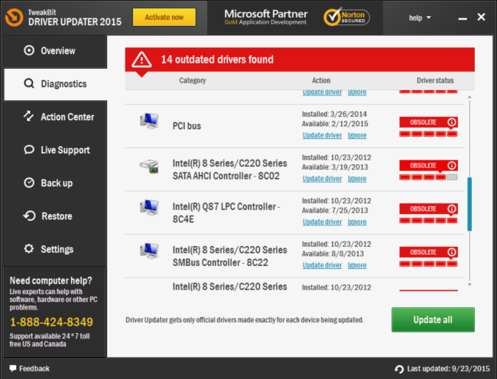Click the Action Center arrows icon
497x379 pixels.
28,116
